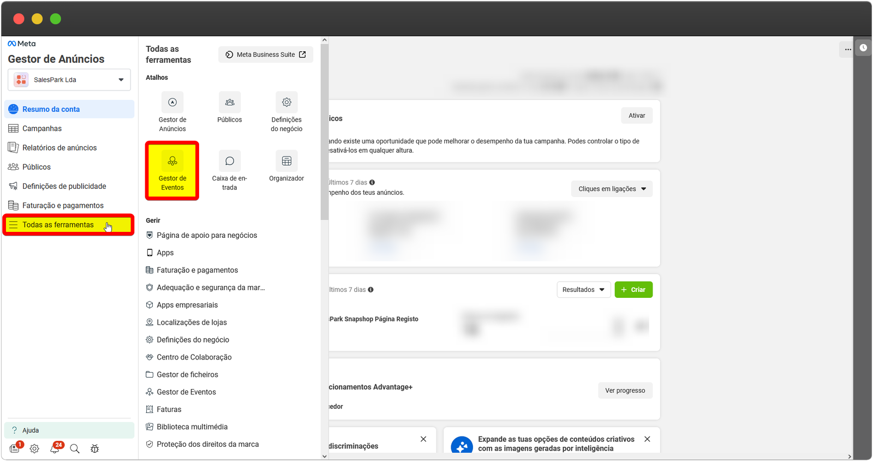Open settings gear icon in bottom bar
Viewport: 873px width, 461px height.
coord(34,448)
